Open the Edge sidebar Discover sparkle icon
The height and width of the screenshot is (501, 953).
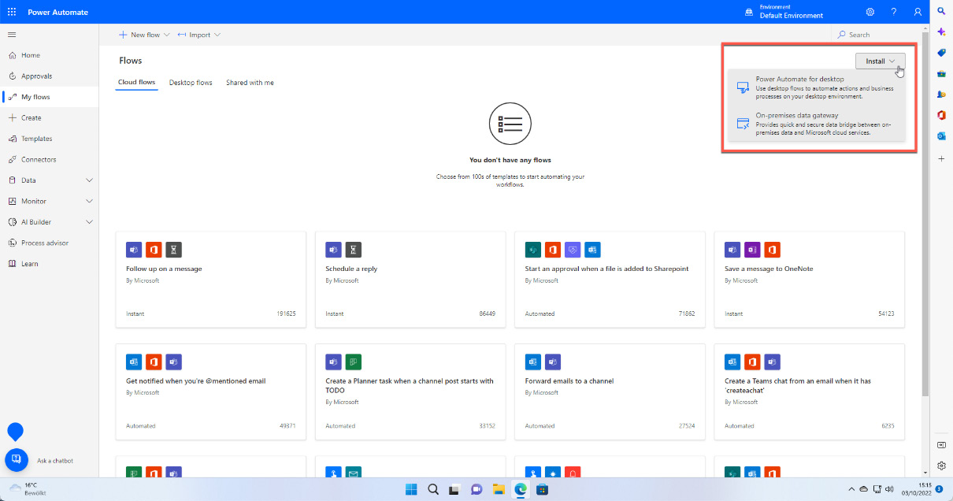pyautogui.click(x=941, y=32)
